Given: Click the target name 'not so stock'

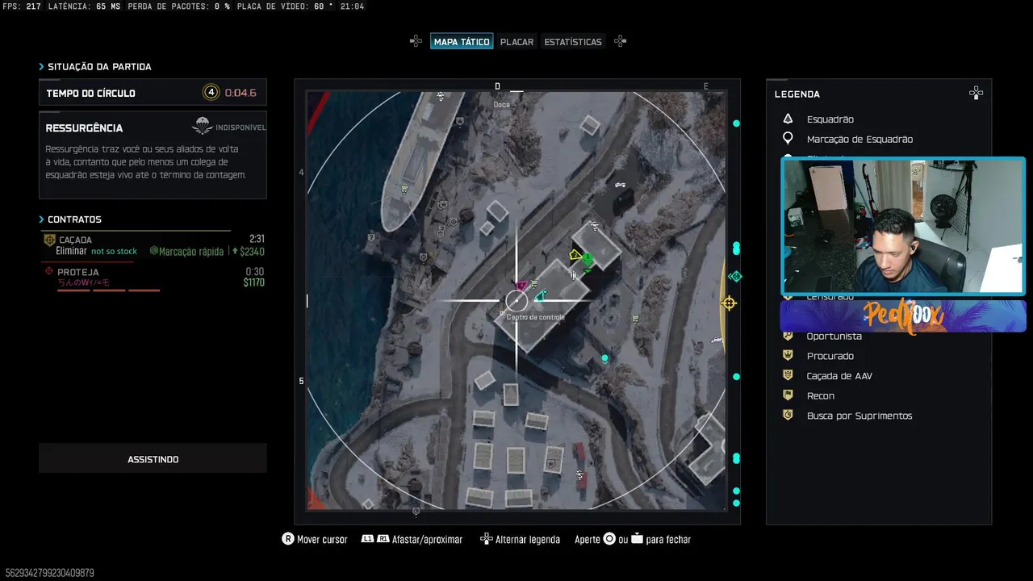Looking at the screenshot, I should [114, 252].
